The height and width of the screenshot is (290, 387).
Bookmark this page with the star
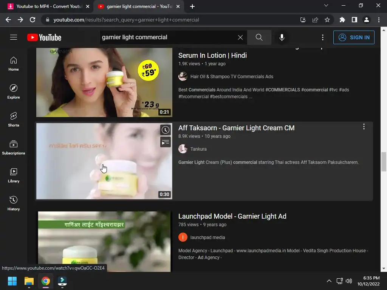[327, 20]
